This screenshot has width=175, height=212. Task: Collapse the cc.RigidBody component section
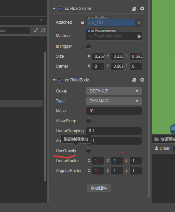pyautogui.click(x=54, y=80)
